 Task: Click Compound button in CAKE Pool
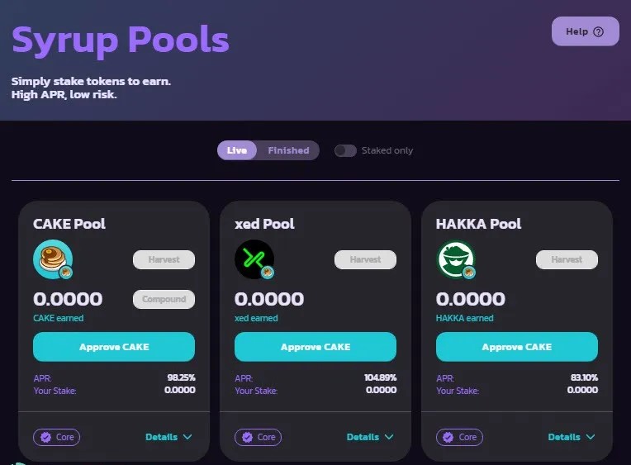[x=164, y=299]
